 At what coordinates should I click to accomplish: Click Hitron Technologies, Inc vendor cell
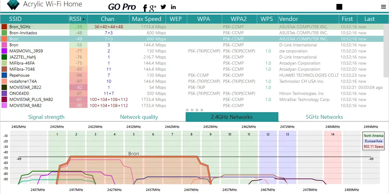301,93
